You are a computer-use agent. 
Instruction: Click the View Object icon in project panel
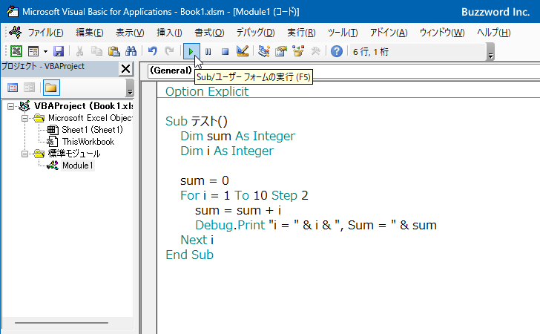point(30,88)
